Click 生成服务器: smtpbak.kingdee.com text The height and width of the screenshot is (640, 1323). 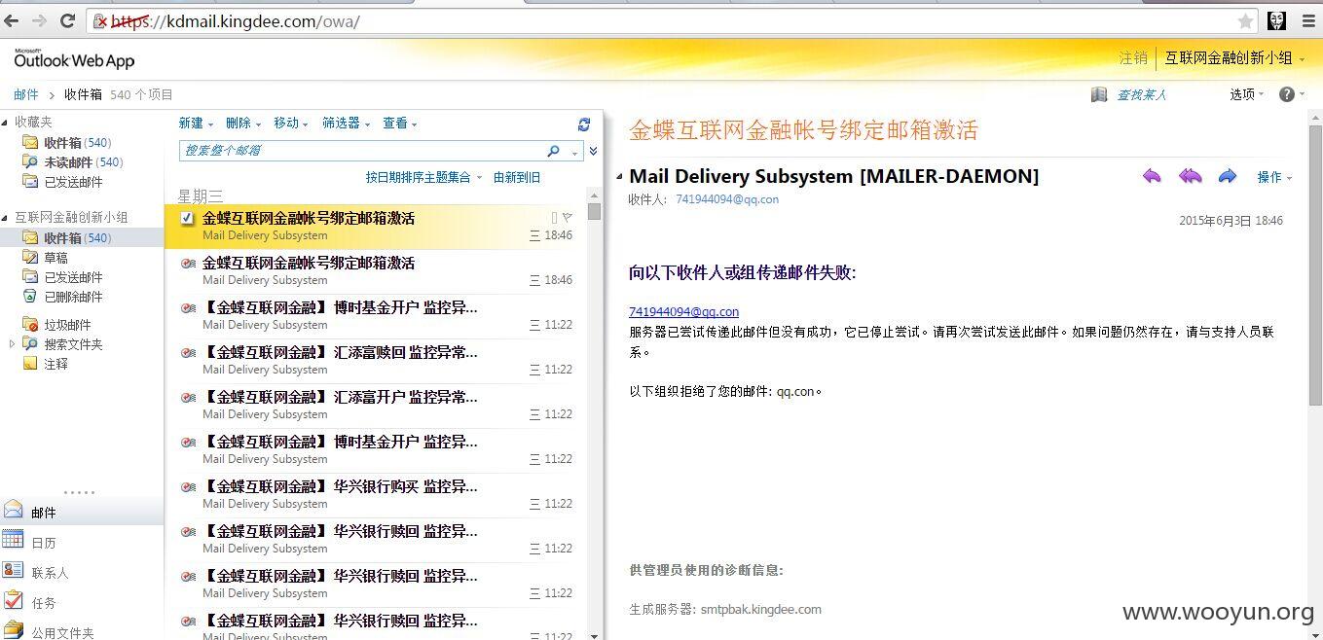[x=725, y=610]
